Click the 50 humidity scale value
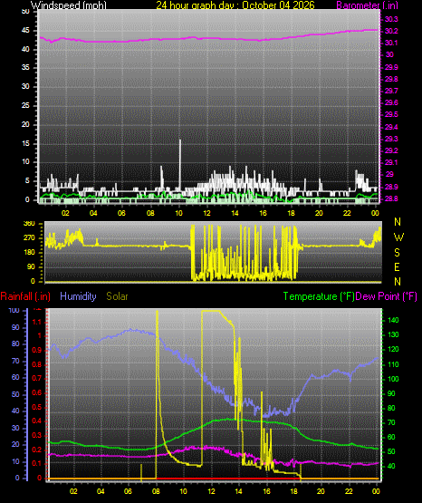 coord(15,394)
